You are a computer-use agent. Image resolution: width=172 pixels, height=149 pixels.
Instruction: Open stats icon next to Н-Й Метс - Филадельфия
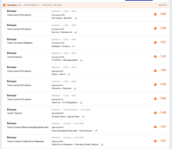point(81,60)
